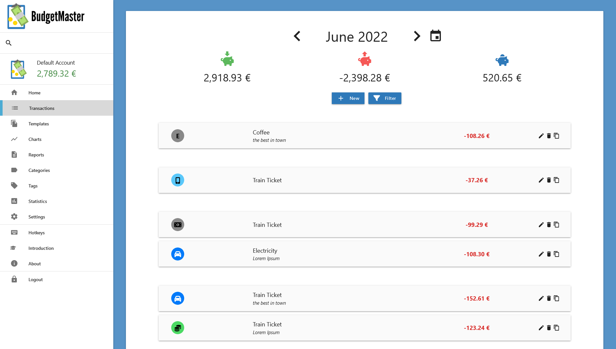Copy the -152.61 € Train Ticket
Image resolution: width=616 pixels, height=349 pixels.
pos(556,298)
